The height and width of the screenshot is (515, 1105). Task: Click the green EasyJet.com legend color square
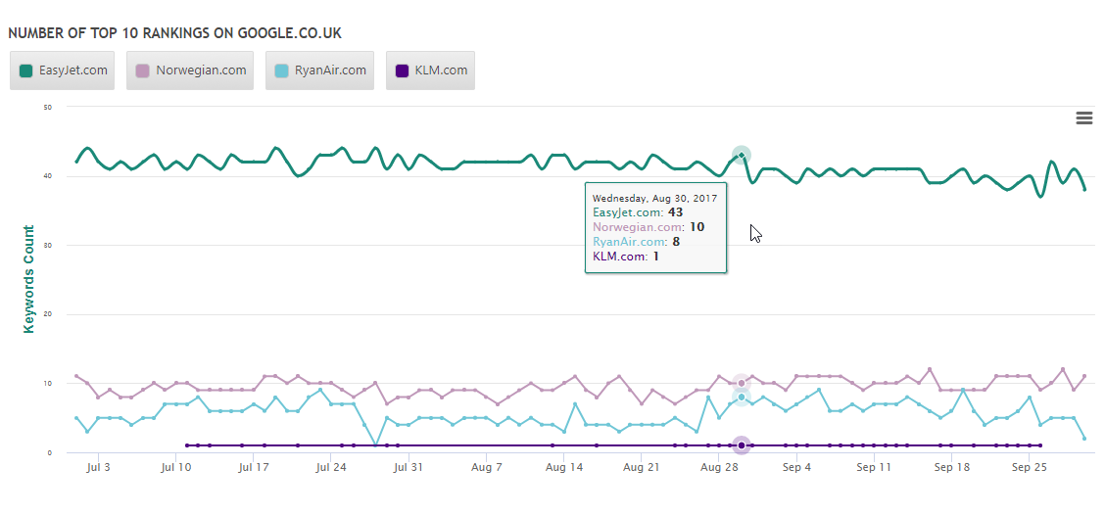point(26,70)
